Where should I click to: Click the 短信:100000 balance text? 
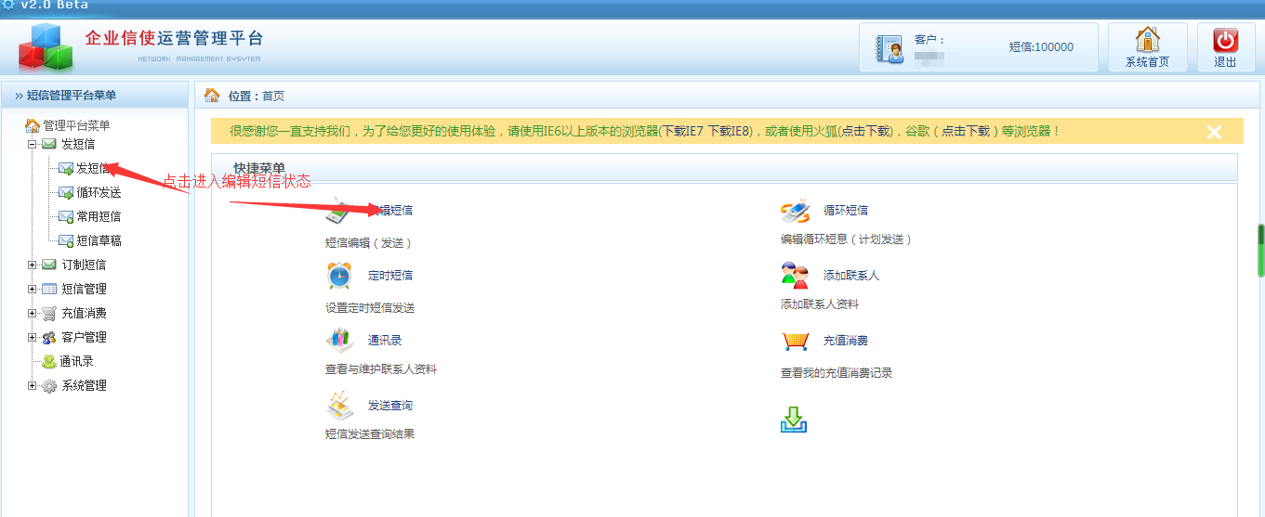[1041, 47]
